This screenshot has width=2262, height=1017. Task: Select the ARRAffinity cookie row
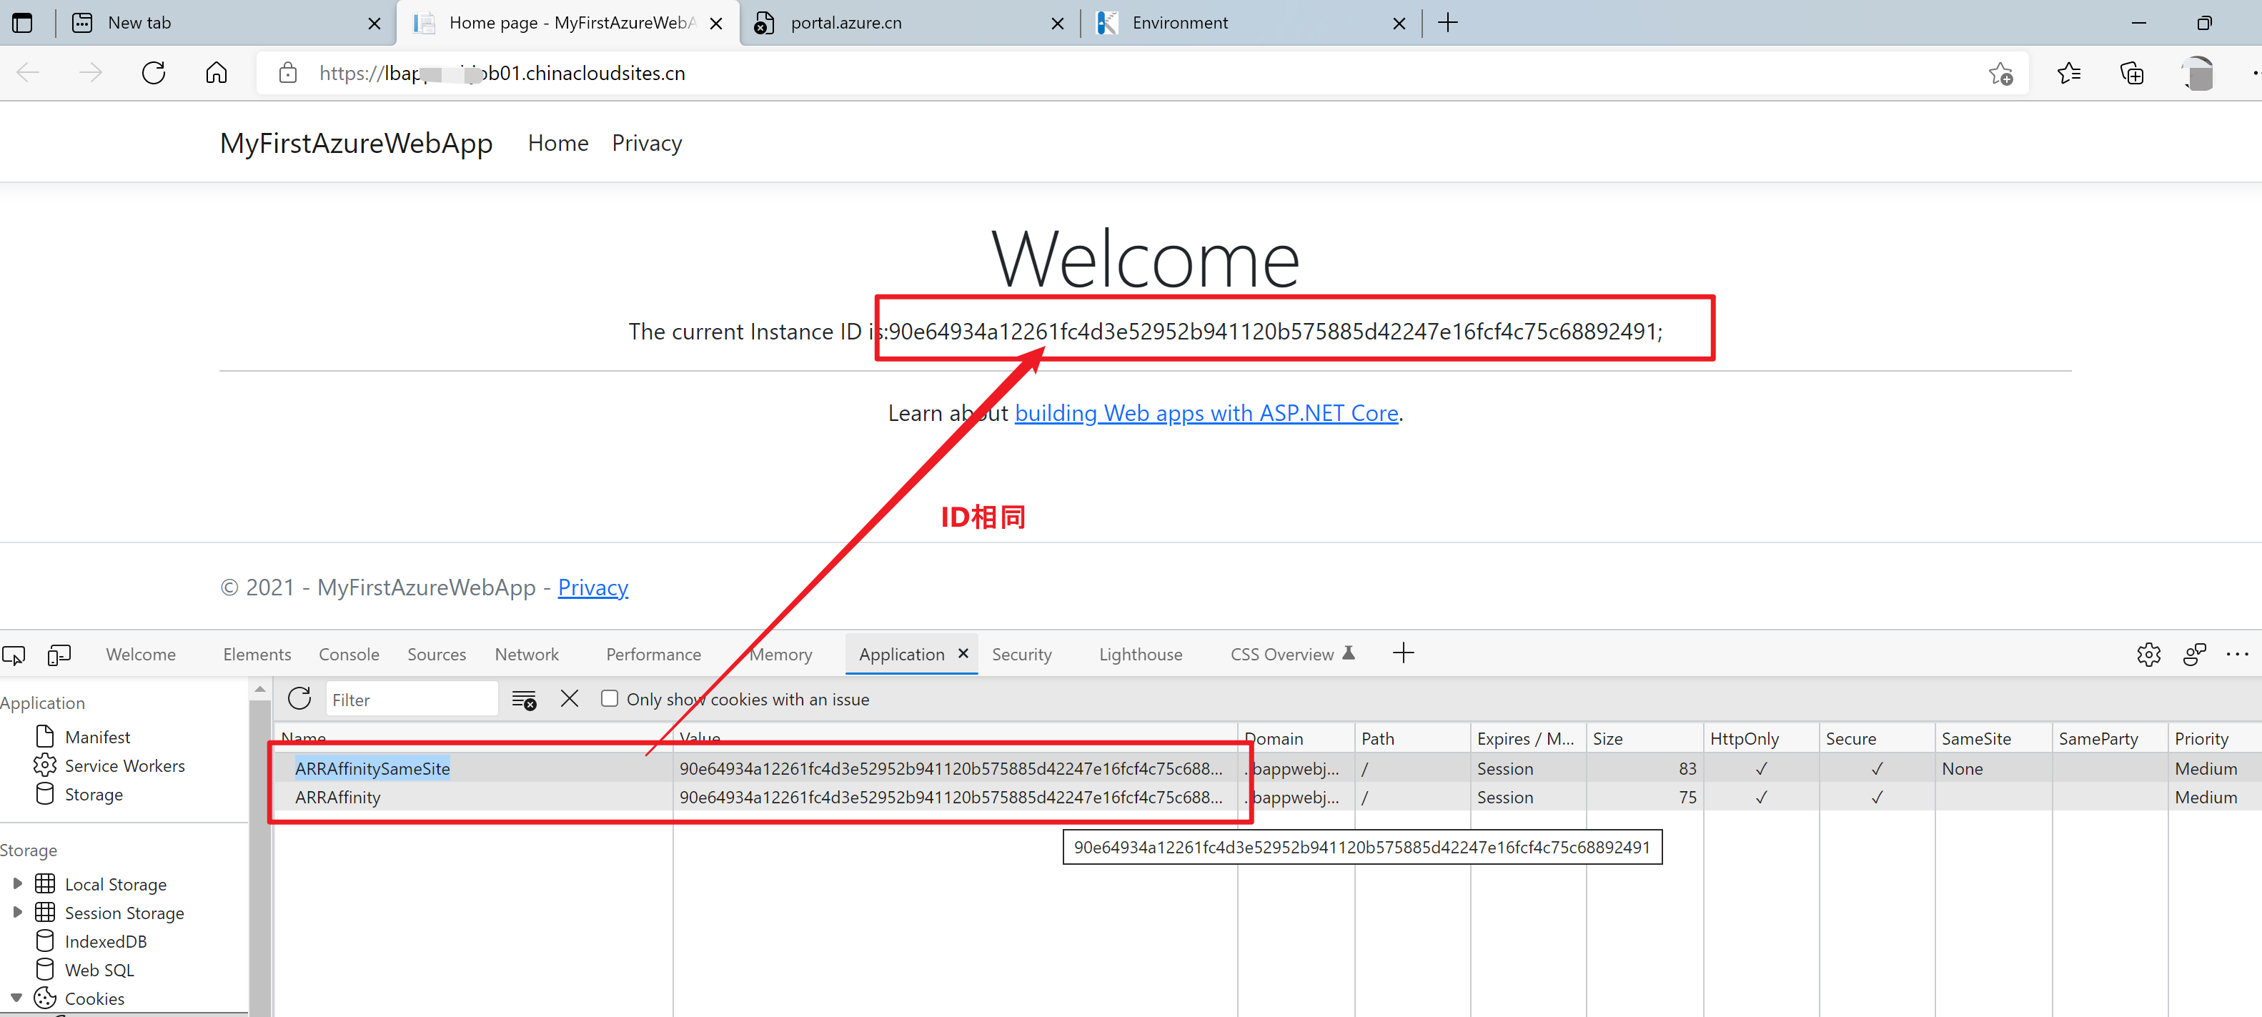(338, 798)
